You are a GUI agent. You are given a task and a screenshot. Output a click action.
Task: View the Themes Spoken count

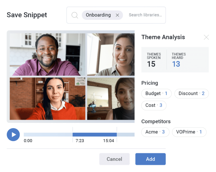154,60
